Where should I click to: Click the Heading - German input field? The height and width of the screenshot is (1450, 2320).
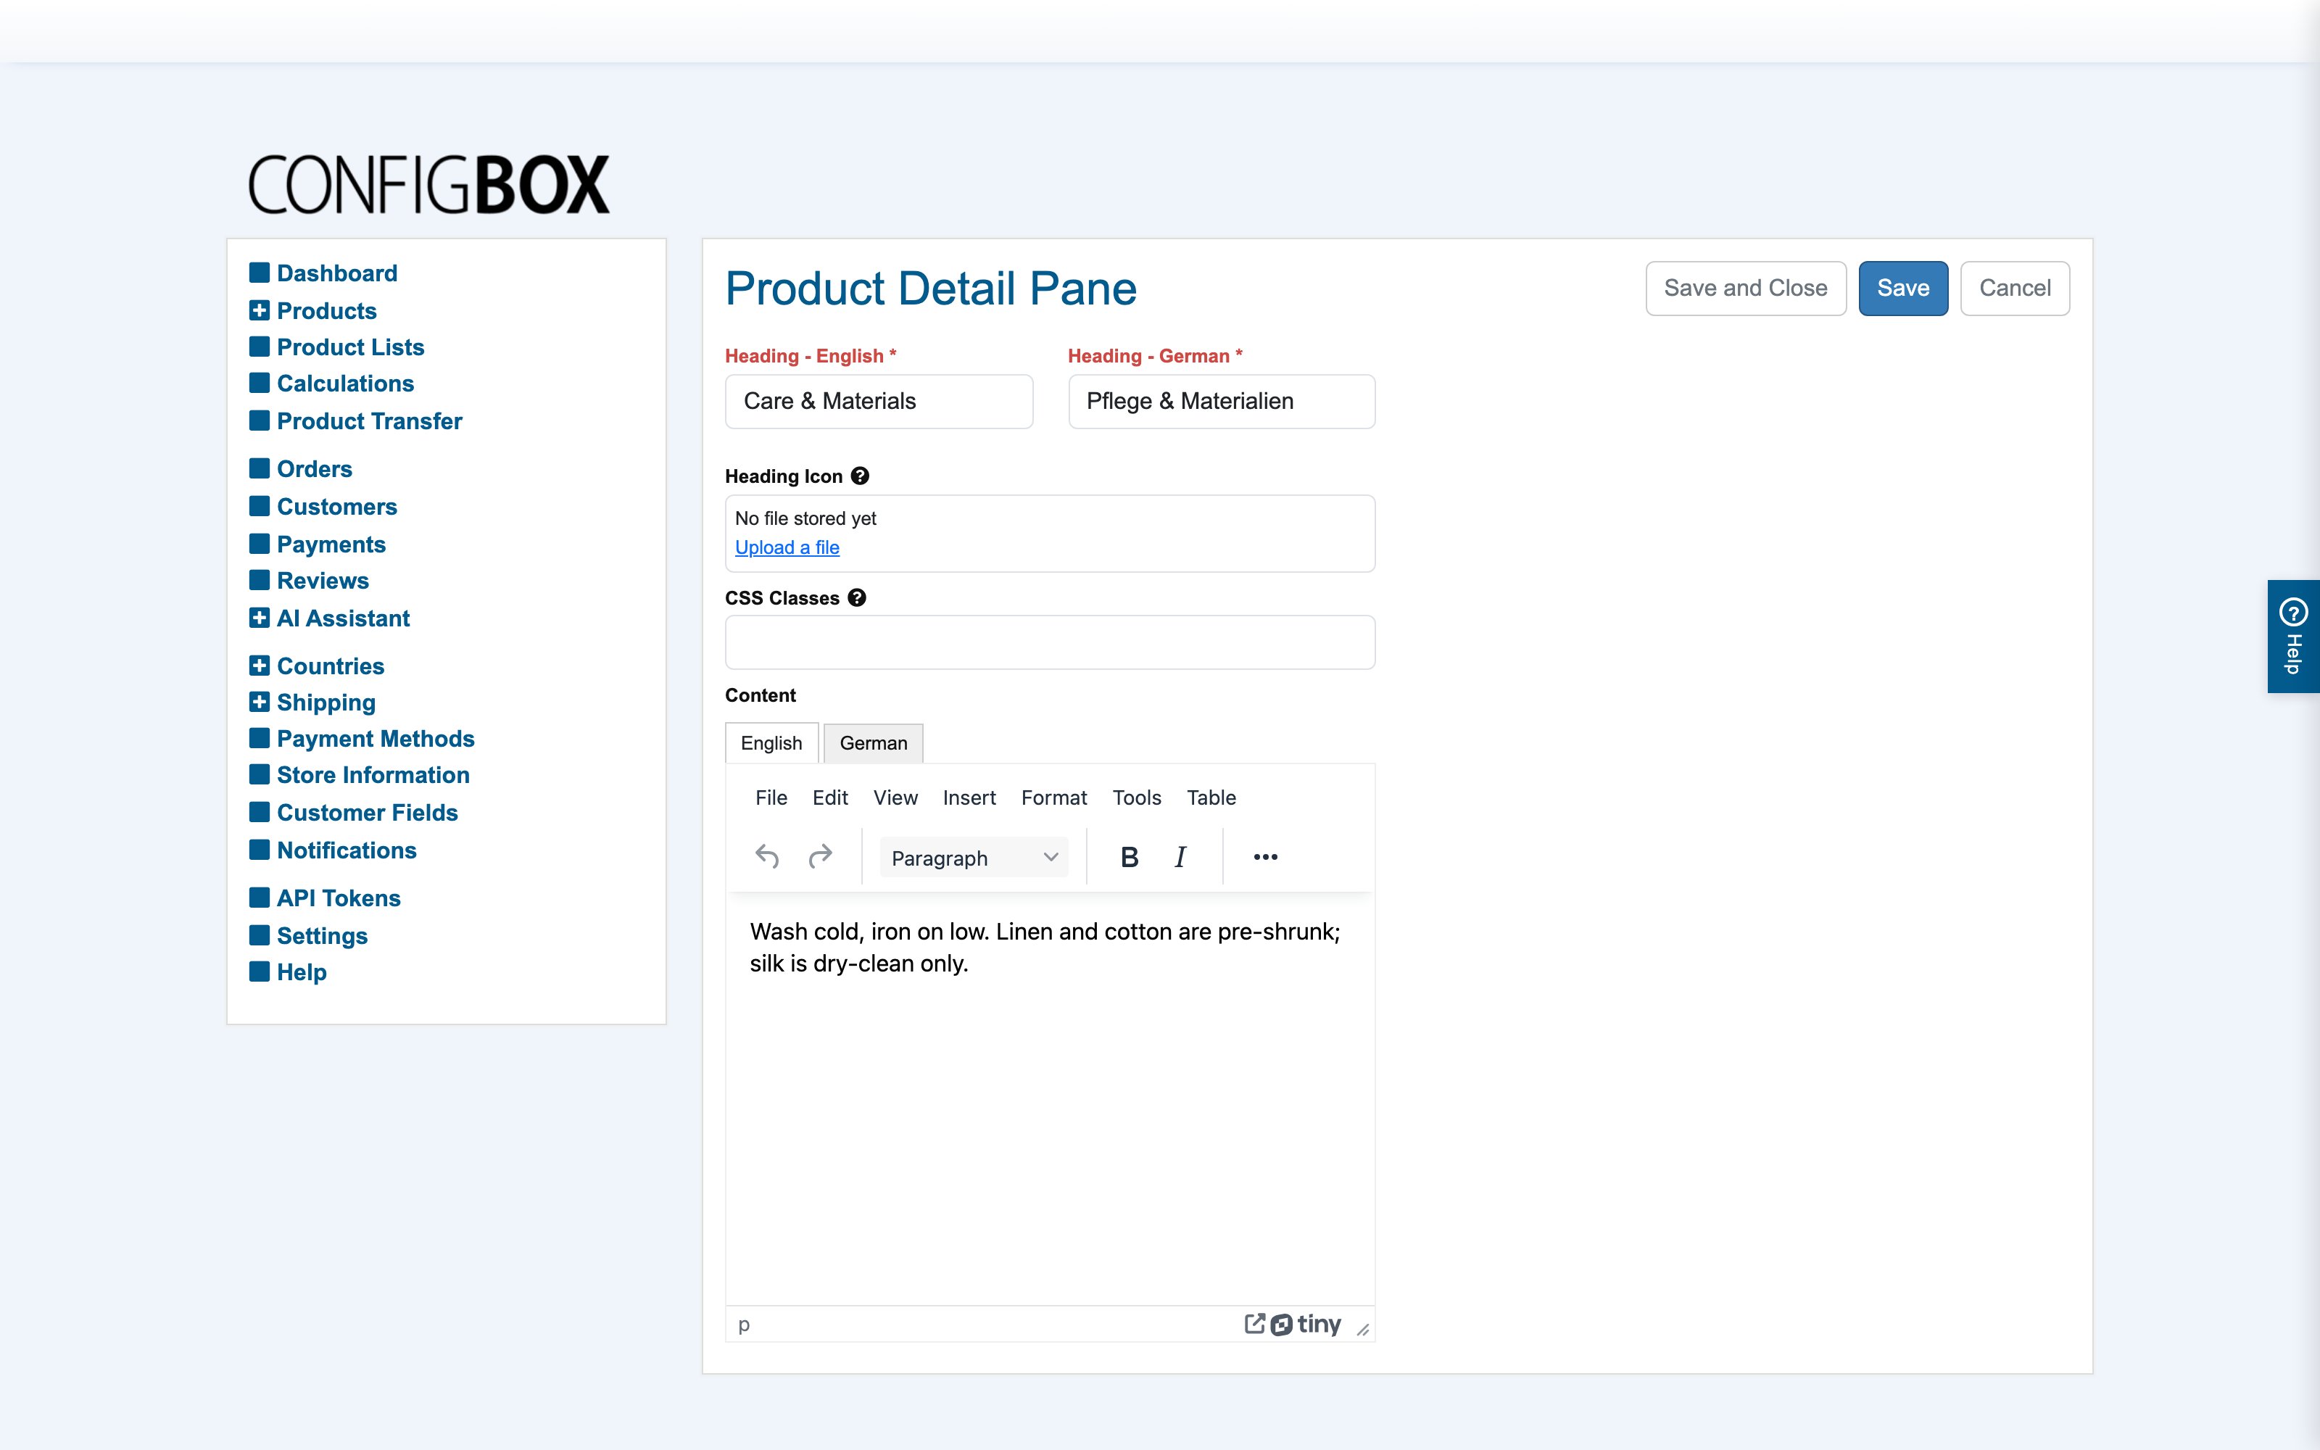1222,401
